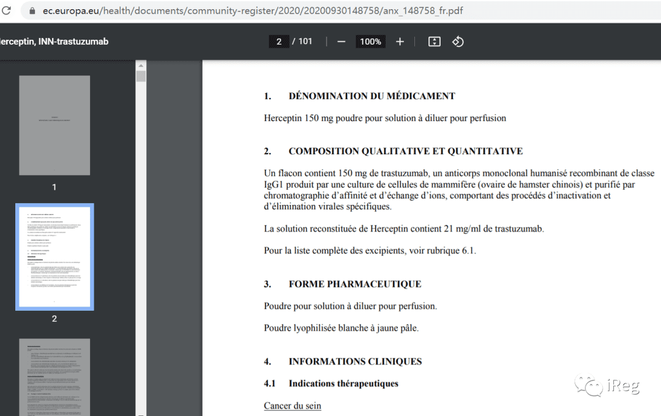Screen dimensions: 661x416
Task: Click the thumbnail panel scroll-up arrow
Action: pyautogui.click(x=141, y=65)
